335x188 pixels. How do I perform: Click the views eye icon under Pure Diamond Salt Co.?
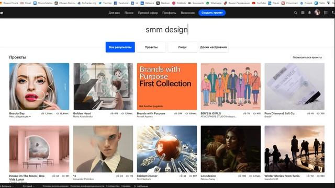pyautogui.click(x=318, y=114)
